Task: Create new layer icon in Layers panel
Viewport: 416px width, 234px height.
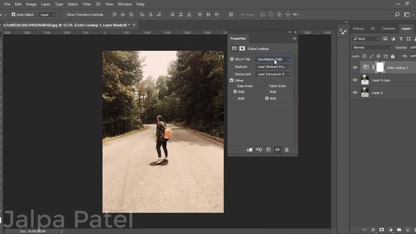Action: pos(408,229)
